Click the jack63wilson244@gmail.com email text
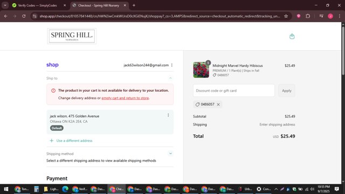345x194 pixels. click(x=146, y=65)
